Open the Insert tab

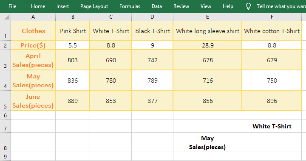pos(62,6)
